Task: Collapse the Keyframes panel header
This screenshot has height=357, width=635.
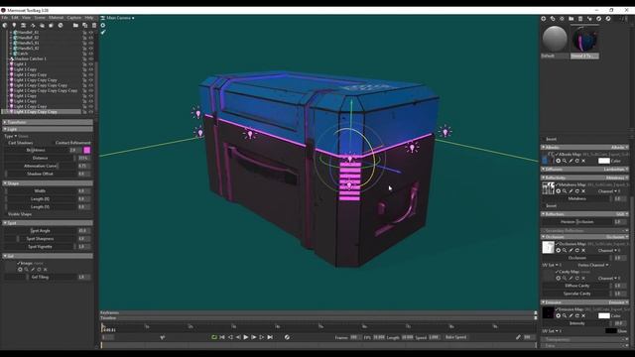Action: pos(318,312)
